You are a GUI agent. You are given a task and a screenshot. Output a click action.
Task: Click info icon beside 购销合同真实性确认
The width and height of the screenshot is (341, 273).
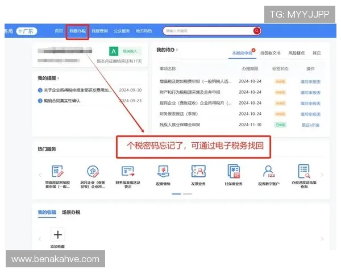[x=40, y=101]
